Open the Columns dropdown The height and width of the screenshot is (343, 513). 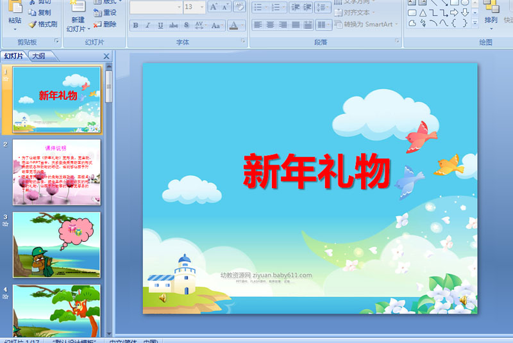tap(324, 25)
